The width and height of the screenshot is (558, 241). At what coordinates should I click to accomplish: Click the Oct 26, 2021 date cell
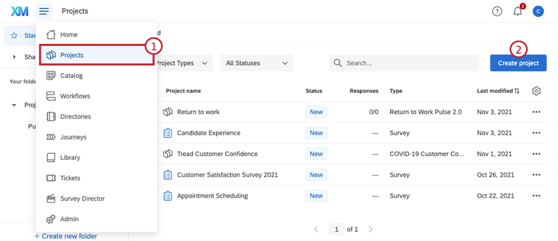pos(496,175)
